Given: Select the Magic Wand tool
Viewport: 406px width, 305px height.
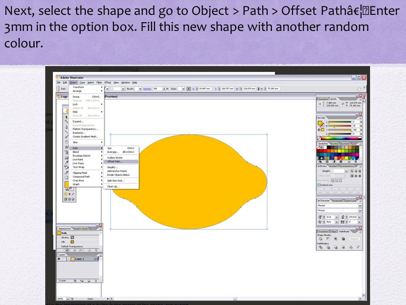Looking at the screenshot, I should point(66,122).
